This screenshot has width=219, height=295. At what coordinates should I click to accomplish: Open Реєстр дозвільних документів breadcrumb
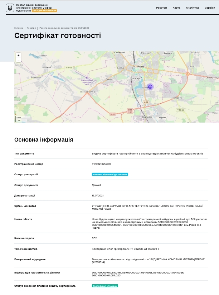click(x=64, y=28)
